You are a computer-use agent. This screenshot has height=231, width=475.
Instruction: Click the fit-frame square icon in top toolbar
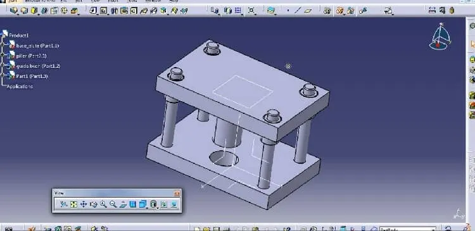(251, 11)
